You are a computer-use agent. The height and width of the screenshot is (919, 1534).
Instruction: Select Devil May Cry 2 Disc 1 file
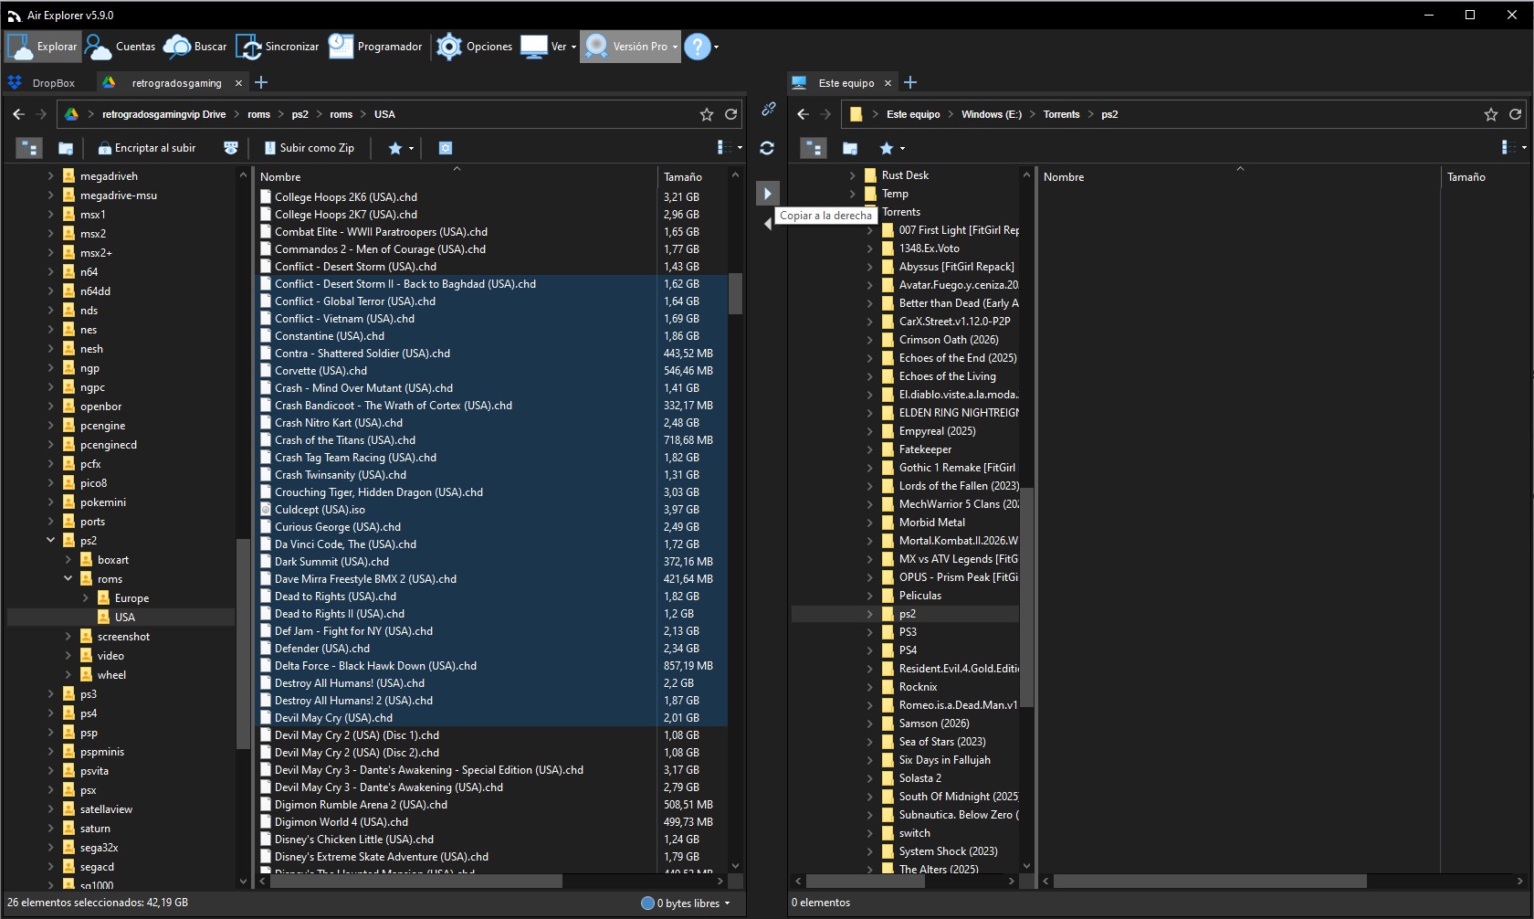[357, 735]
